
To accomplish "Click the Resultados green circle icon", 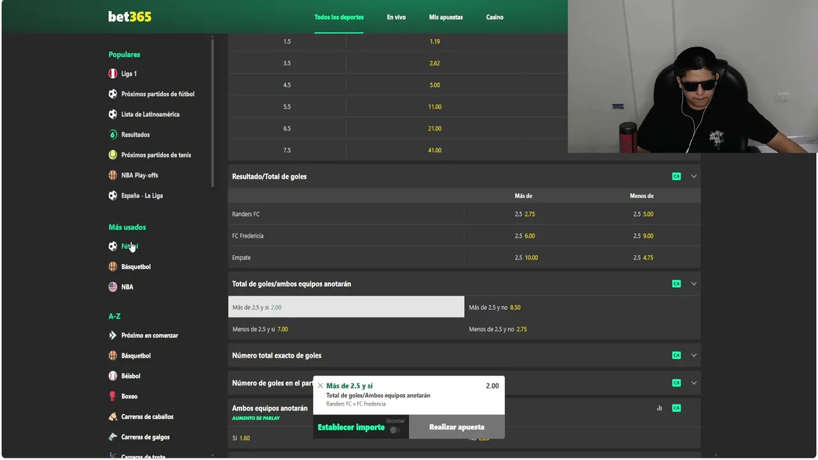I will pyautogui.click(x=113, y=135).
